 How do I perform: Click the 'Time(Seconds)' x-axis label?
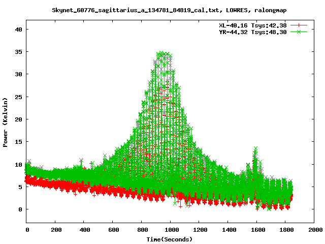coord(169,239)
